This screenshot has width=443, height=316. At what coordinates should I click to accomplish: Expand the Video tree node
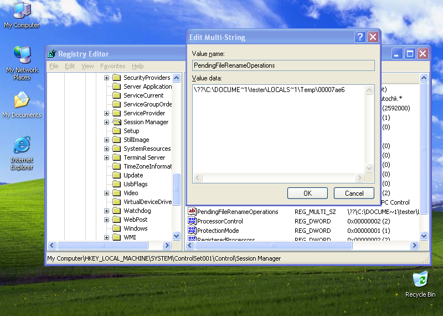point(106,193)
